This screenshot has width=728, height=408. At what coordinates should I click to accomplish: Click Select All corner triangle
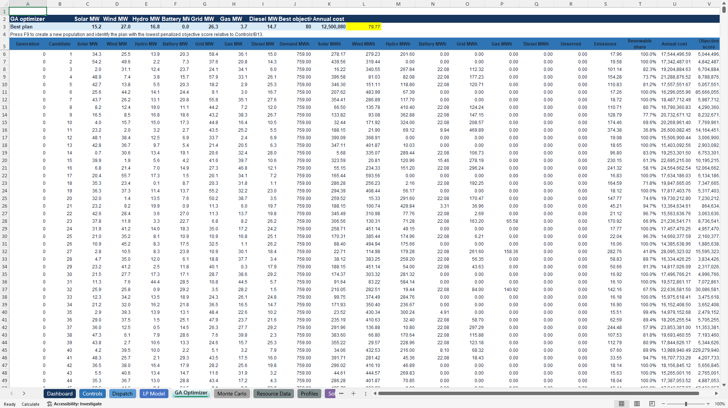coord(4,4)
